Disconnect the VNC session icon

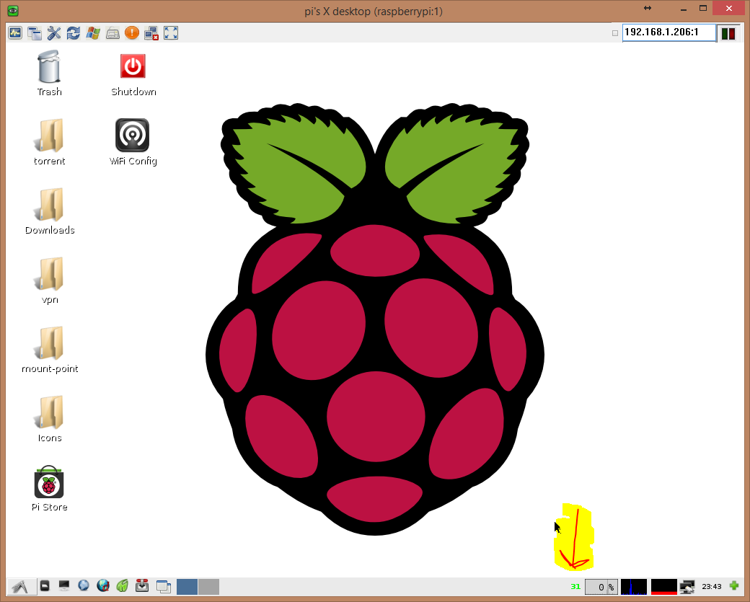click(x=151, y=33)
